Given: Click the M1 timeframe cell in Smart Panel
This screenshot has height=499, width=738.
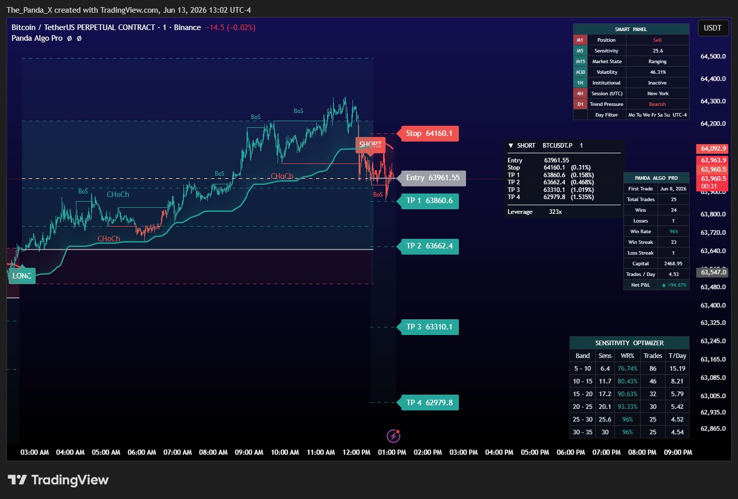Looking at the screenshot, I should coord(580,40).
